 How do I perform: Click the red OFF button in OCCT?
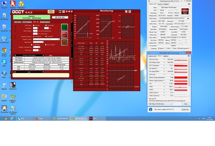64,35
